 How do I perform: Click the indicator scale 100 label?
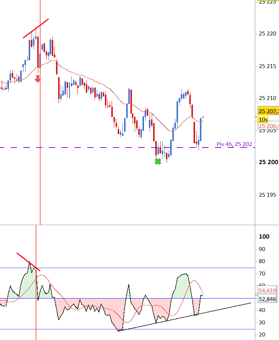pyautogui.click(x=264, y=236)
